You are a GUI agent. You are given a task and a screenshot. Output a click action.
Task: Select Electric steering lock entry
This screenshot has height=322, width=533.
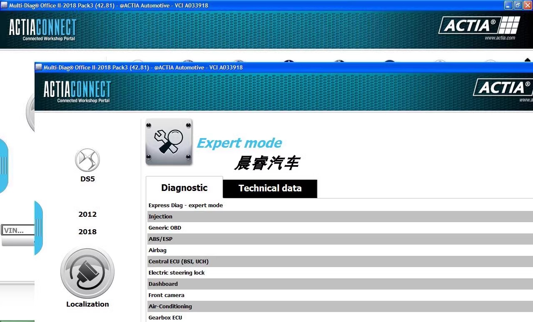[x=339, y=272]
